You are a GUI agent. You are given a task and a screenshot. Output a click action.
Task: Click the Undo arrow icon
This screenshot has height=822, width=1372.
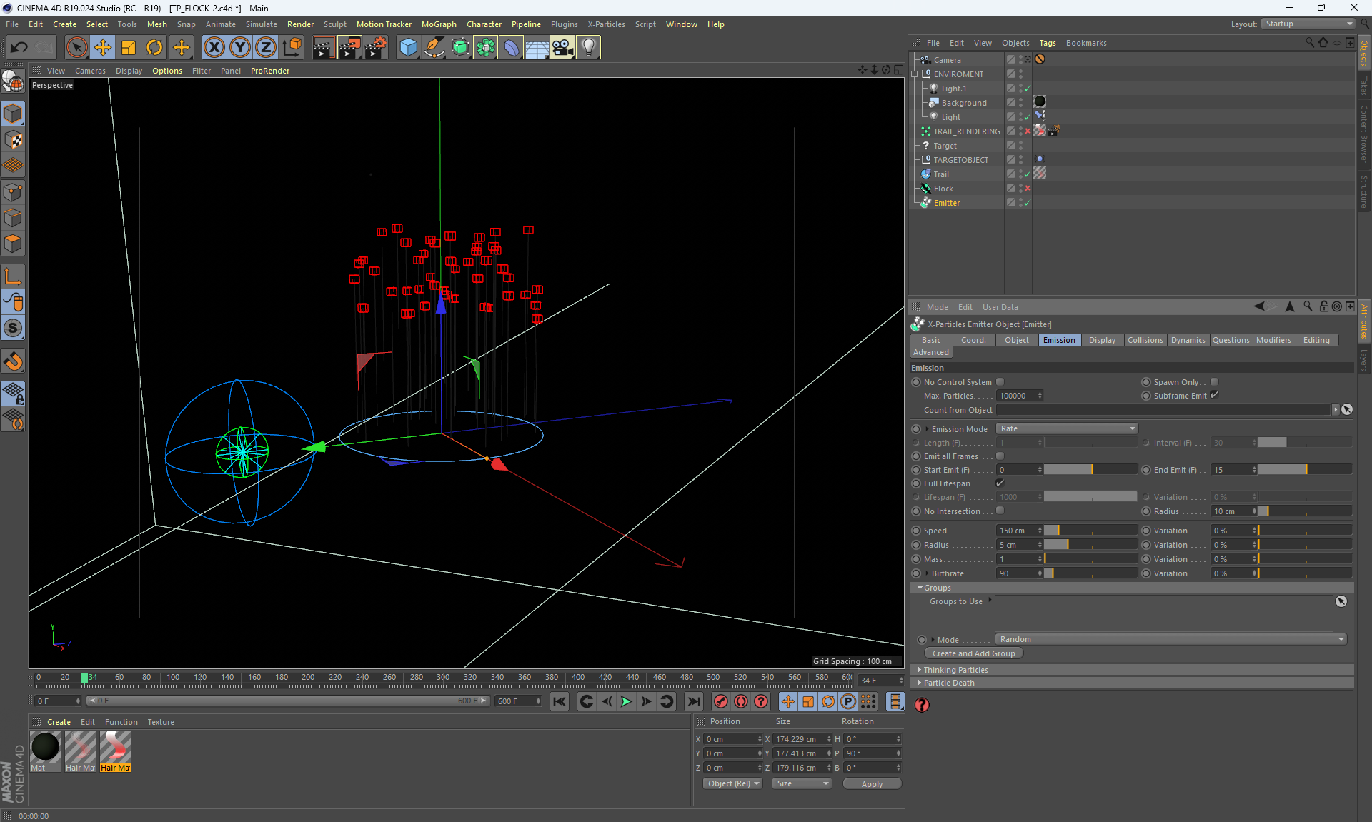click(19, 48)
